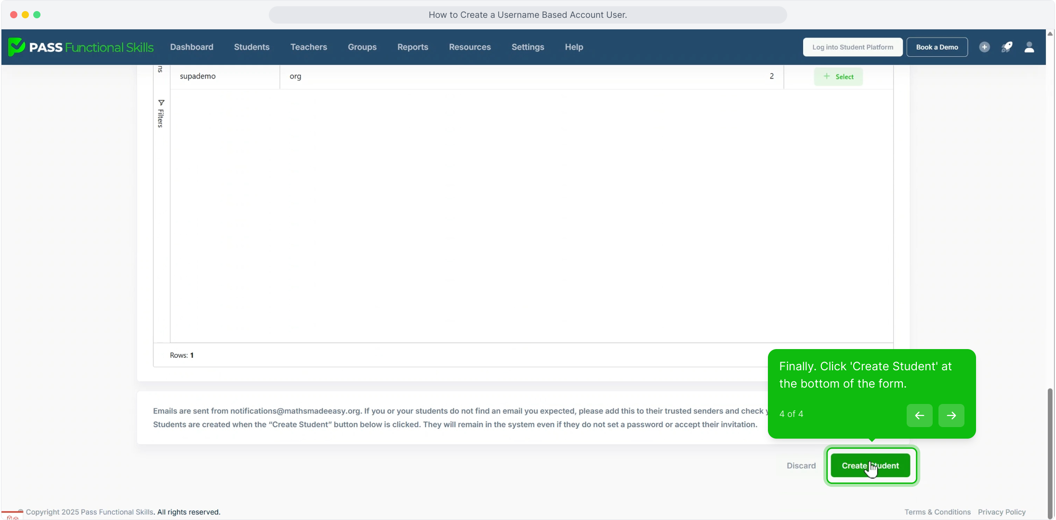Open the Dashboard menu item
1056x520 pixels.
pyautogui.click(x=191, y=47)
